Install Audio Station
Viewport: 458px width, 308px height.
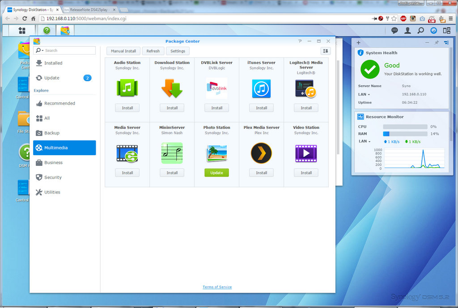coord(127,108)
